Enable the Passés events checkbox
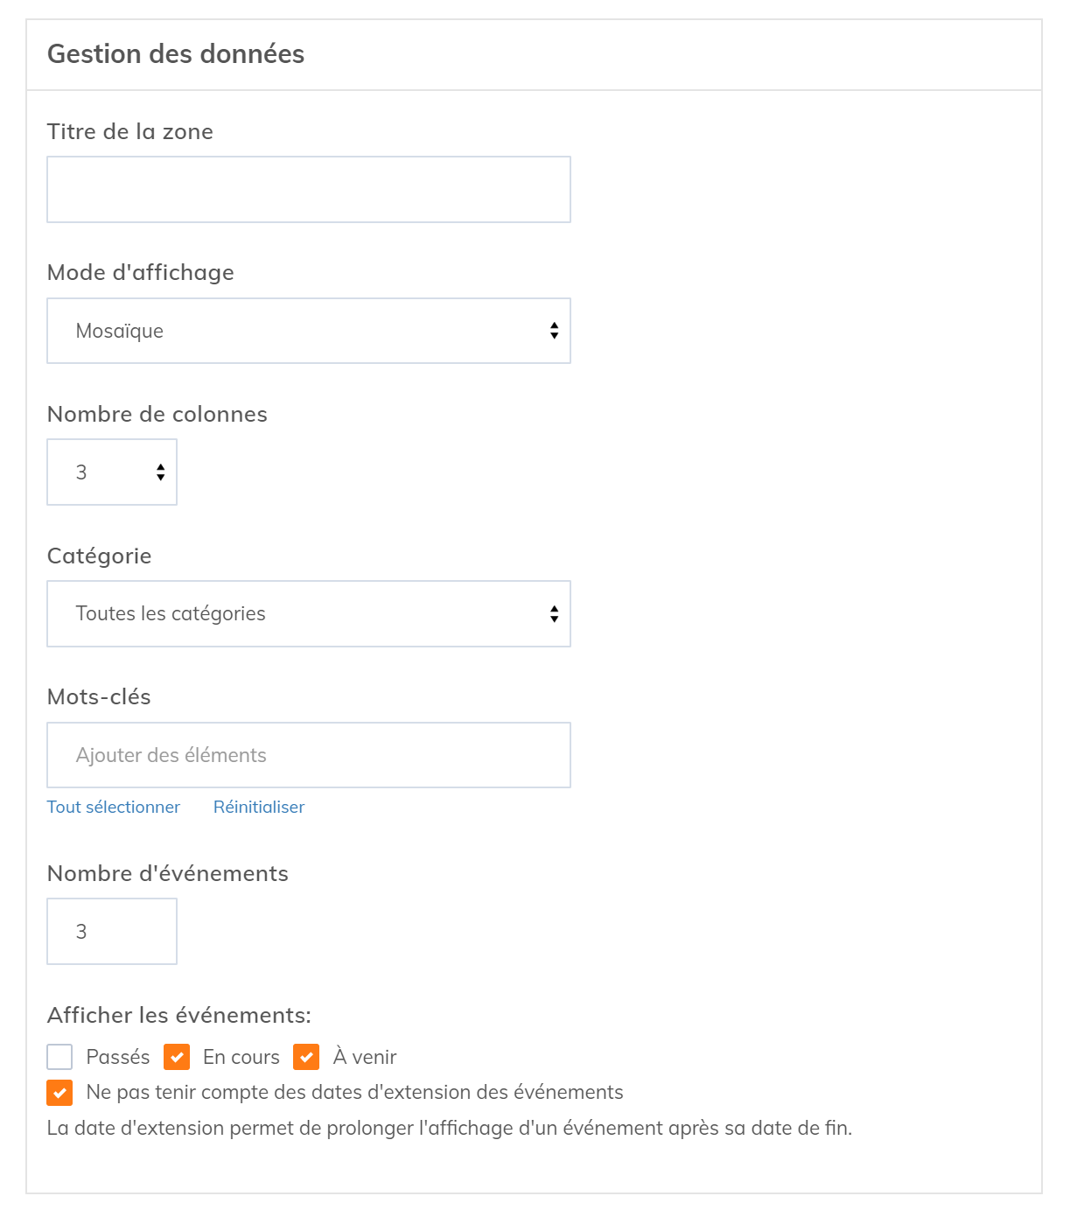Screen dimensions: 1070x1217 pyautogui.click(x=59, y=1057)
